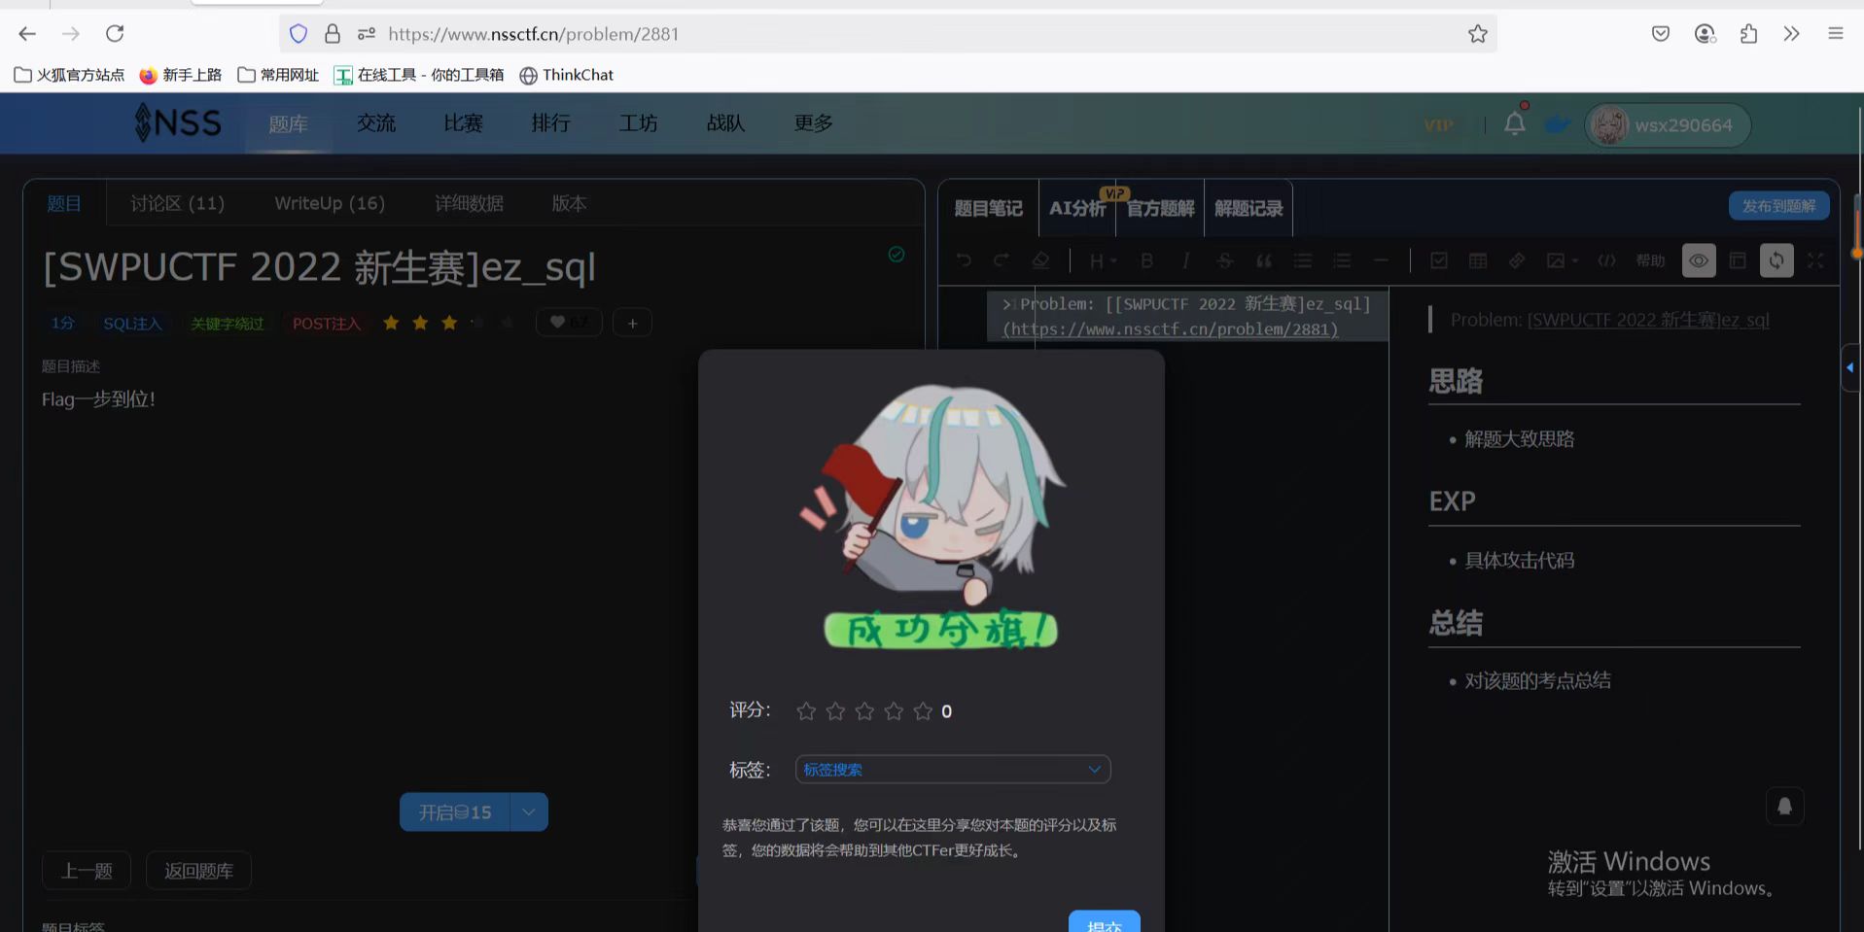1864x932 pixels.
Task: Open the 题库 nav menu
Action: tap(288, 123)
